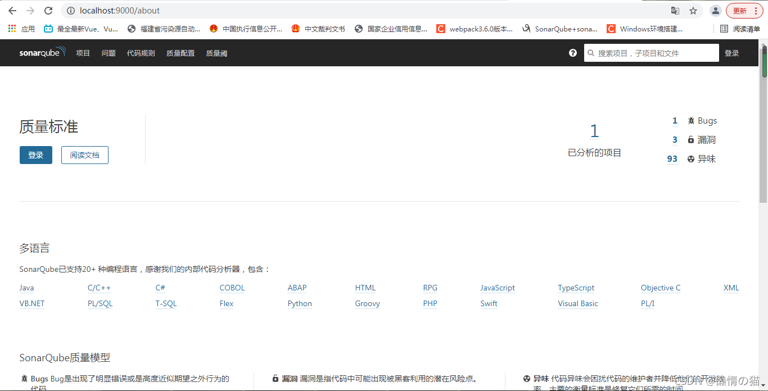The height and width of the screenshot is (391, 768).
Task: Open the C/C++ language link
Action: point(99,288)
